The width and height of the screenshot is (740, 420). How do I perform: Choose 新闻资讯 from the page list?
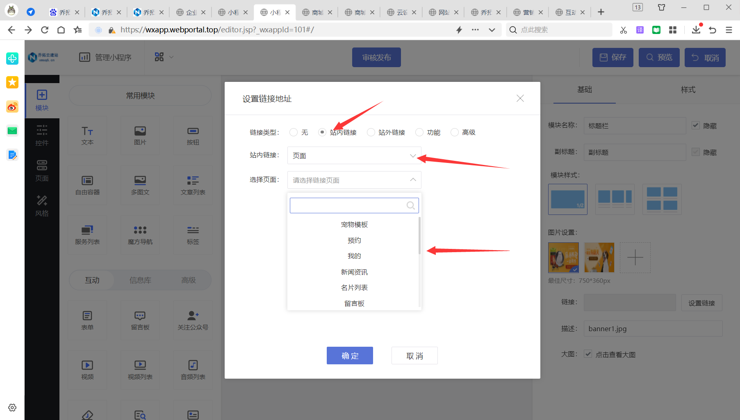(x=354, y=272)
